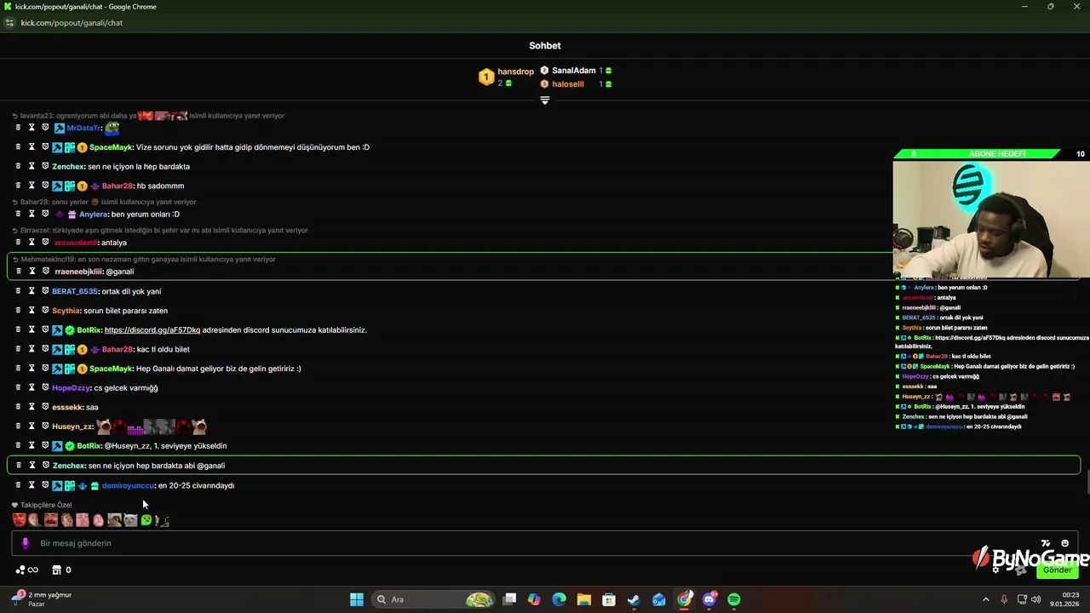Click the hourglass timeout icon for Huseyn_zz

click(x=32, y=427)
